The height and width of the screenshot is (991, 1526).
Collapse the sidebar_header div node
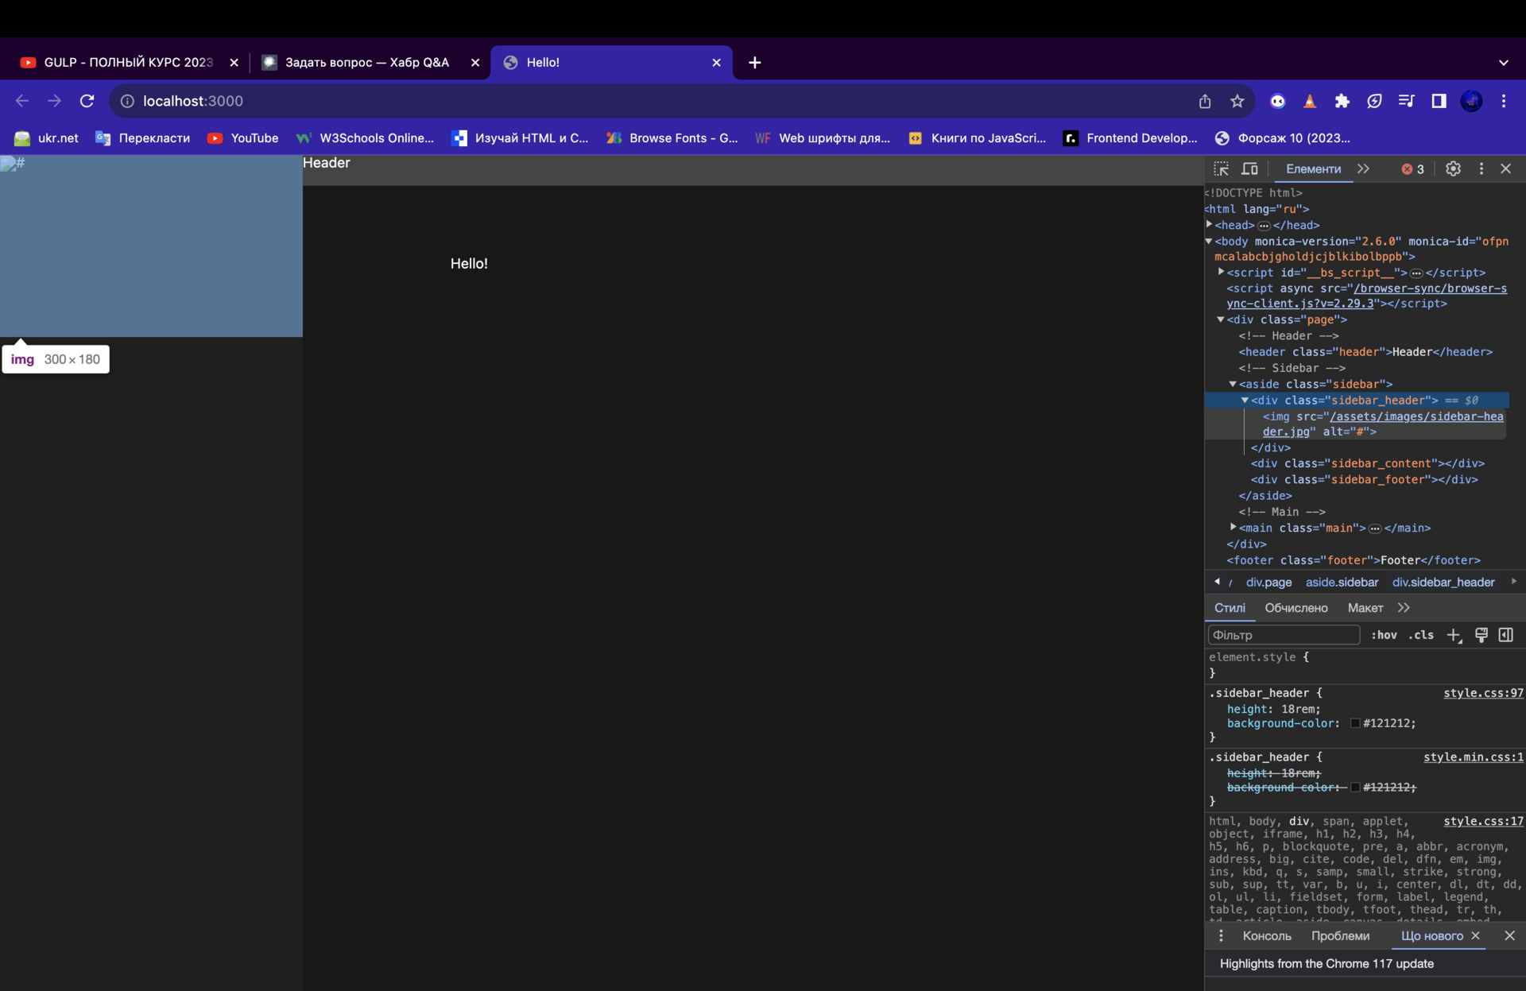click(1245, 400)
